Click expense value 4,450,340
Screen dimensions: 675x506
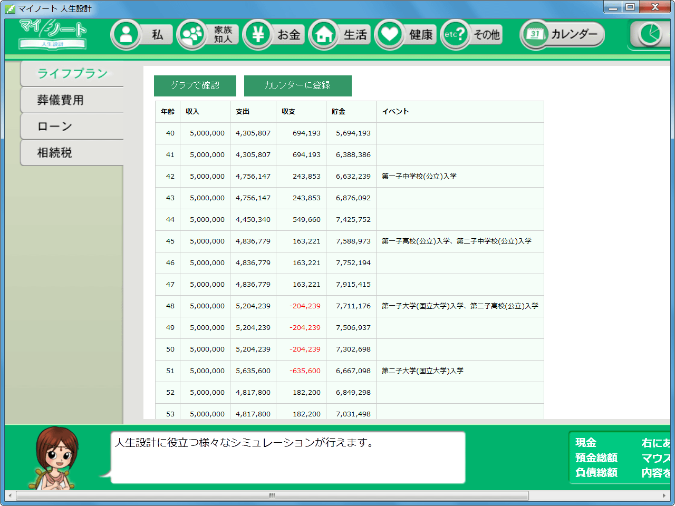(x=253, y=220)
